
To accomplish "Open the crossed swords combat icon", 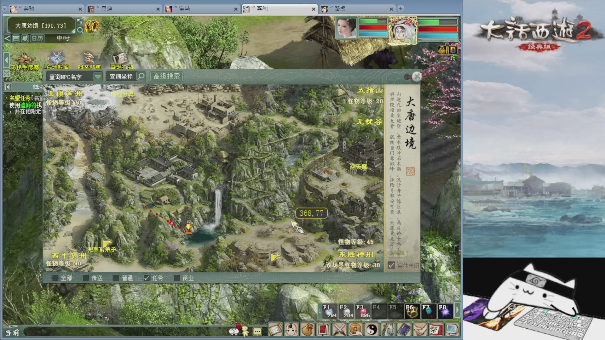I will tap(340, 330).
